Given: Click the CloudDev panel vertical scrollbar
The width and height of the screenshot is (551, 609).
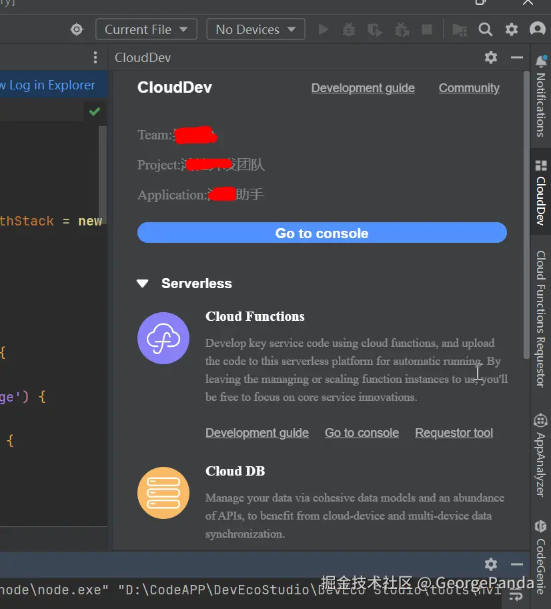Looking at the screenshot, I should pyautogui.click(x=526, y=215).
